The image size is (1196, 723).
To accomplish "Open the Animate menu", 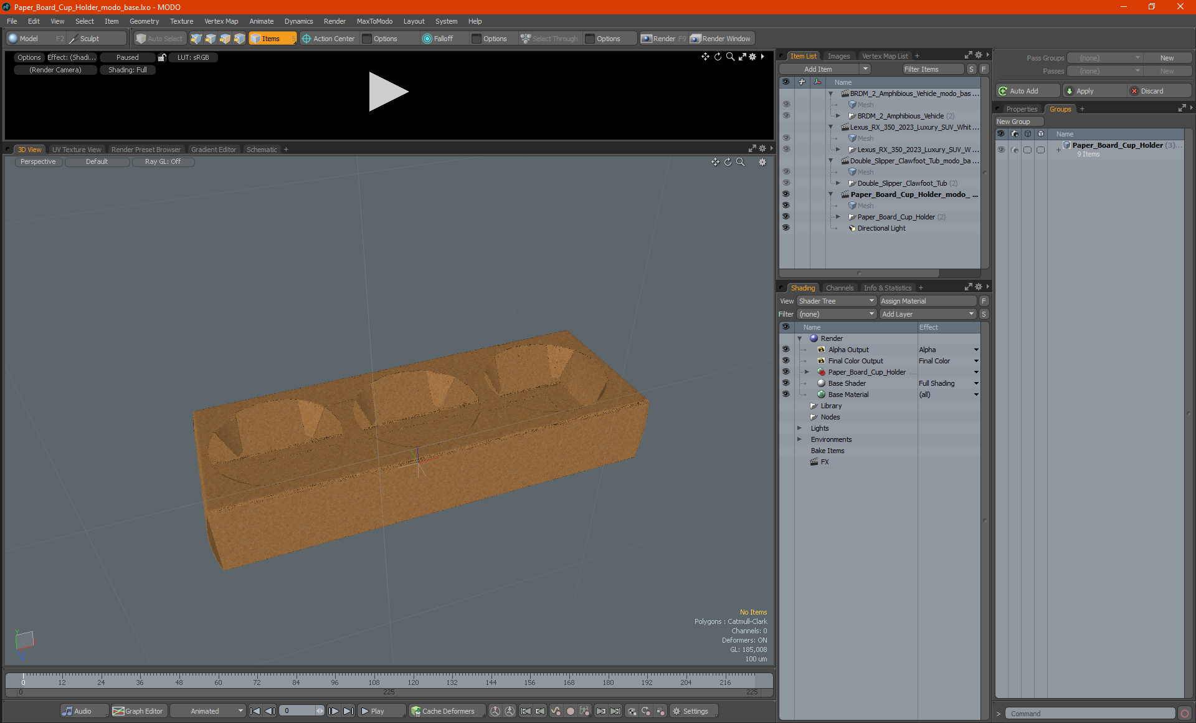I will coord(262,21).
